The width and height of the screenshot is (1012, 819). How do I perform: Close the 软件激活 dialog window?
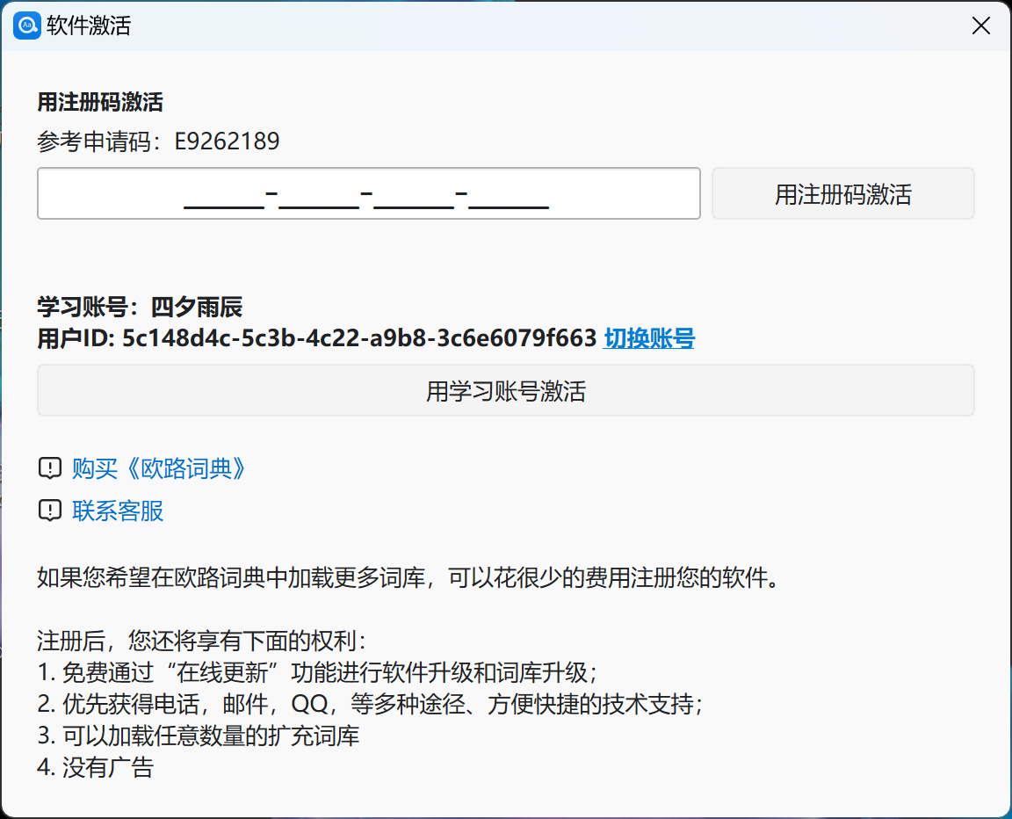[x=981, y=25]
